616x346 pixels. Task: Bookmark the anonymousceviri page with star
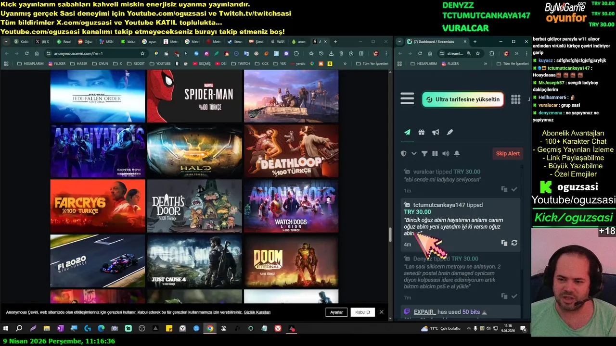[142, 53]
